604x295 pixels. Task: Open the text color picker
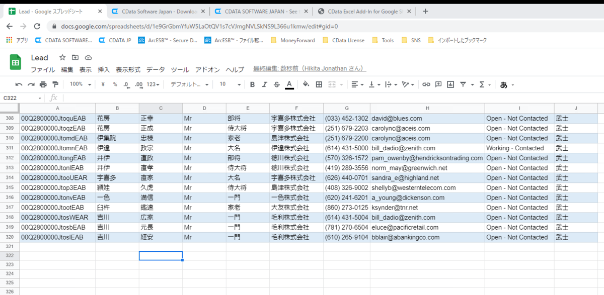pyautogui.click(x=289, y=84)
